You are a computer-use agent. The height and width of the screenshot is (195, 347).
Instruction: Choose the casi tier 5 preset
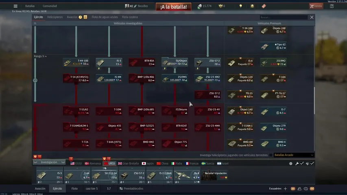point(92,188)
